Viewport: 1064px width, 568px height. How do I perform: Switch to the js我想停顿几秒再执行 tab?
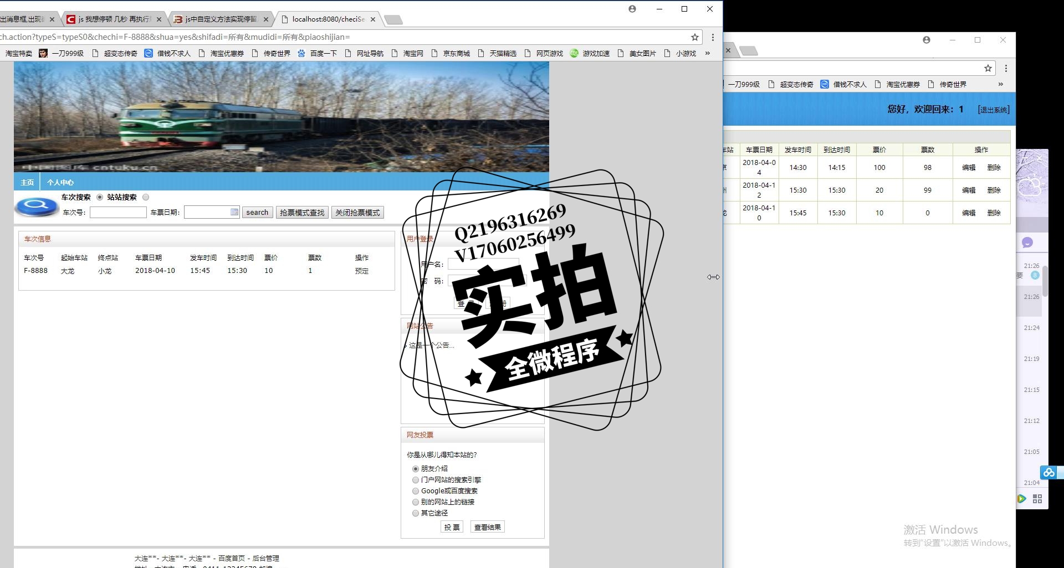pos(114,19)
